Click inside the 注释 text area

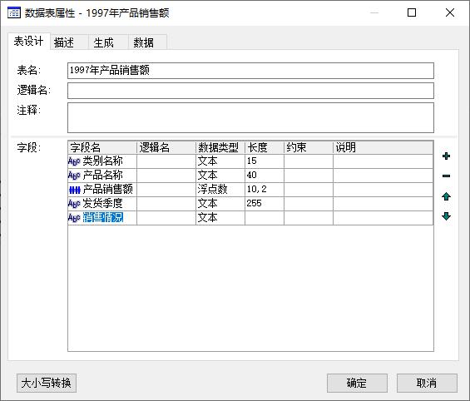pyautogui.click(x=250, y=117)
